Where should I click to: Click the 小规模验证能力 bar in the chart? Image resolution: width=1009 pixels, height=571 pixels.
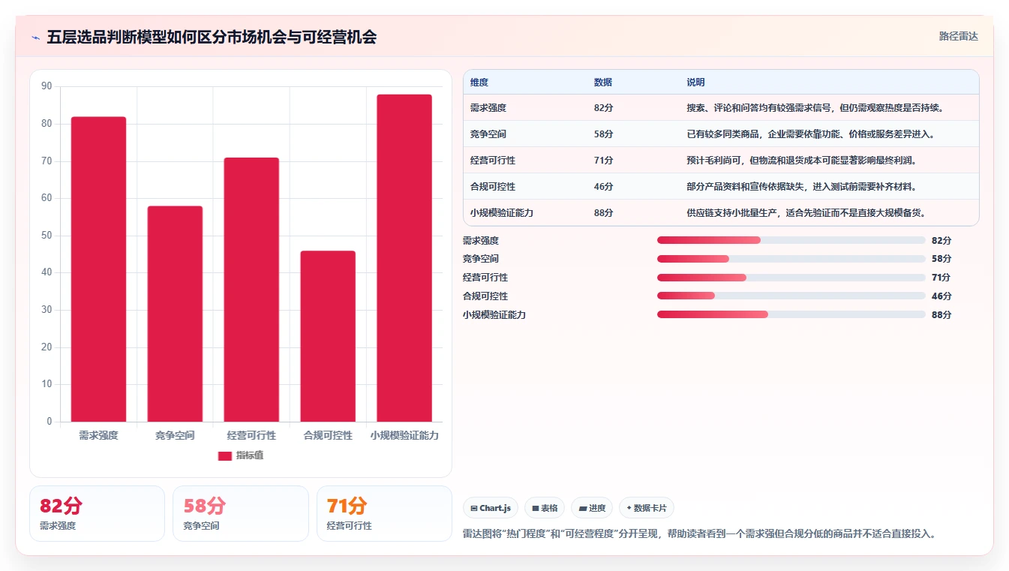pyautogui.click(x=404, y=258)
